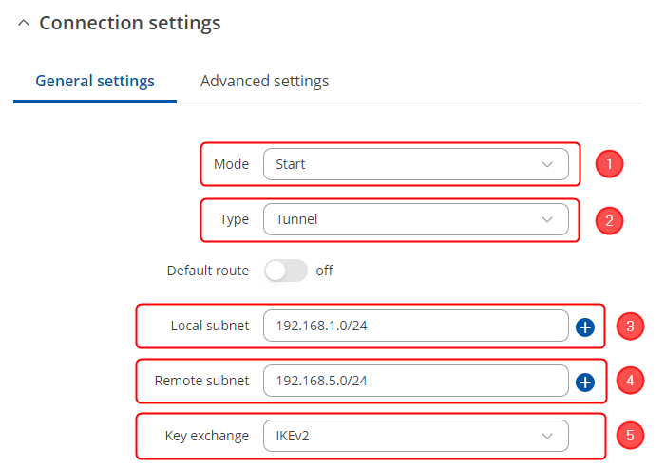666x467 pixels.
Task: Open the Advanced settings tab
Action: coord(264,81)
